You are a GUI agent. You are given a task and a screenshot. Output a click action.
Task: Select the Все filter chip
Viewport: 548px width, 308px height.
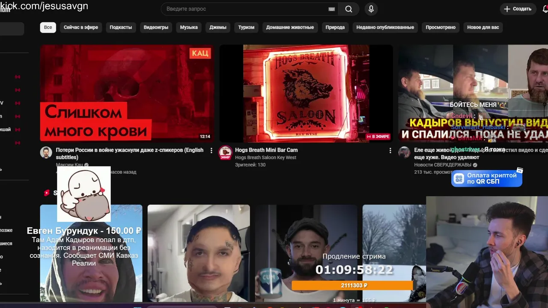(x=48, y=27)
